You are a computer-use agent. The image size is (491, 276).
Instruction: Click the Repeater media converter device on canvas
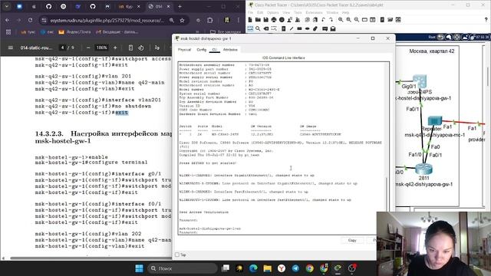[435, 120]
